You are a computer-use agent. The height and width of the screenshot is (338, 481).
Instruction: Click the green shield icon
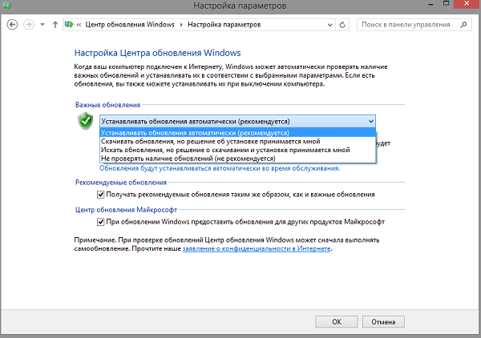tap(86, 121)
